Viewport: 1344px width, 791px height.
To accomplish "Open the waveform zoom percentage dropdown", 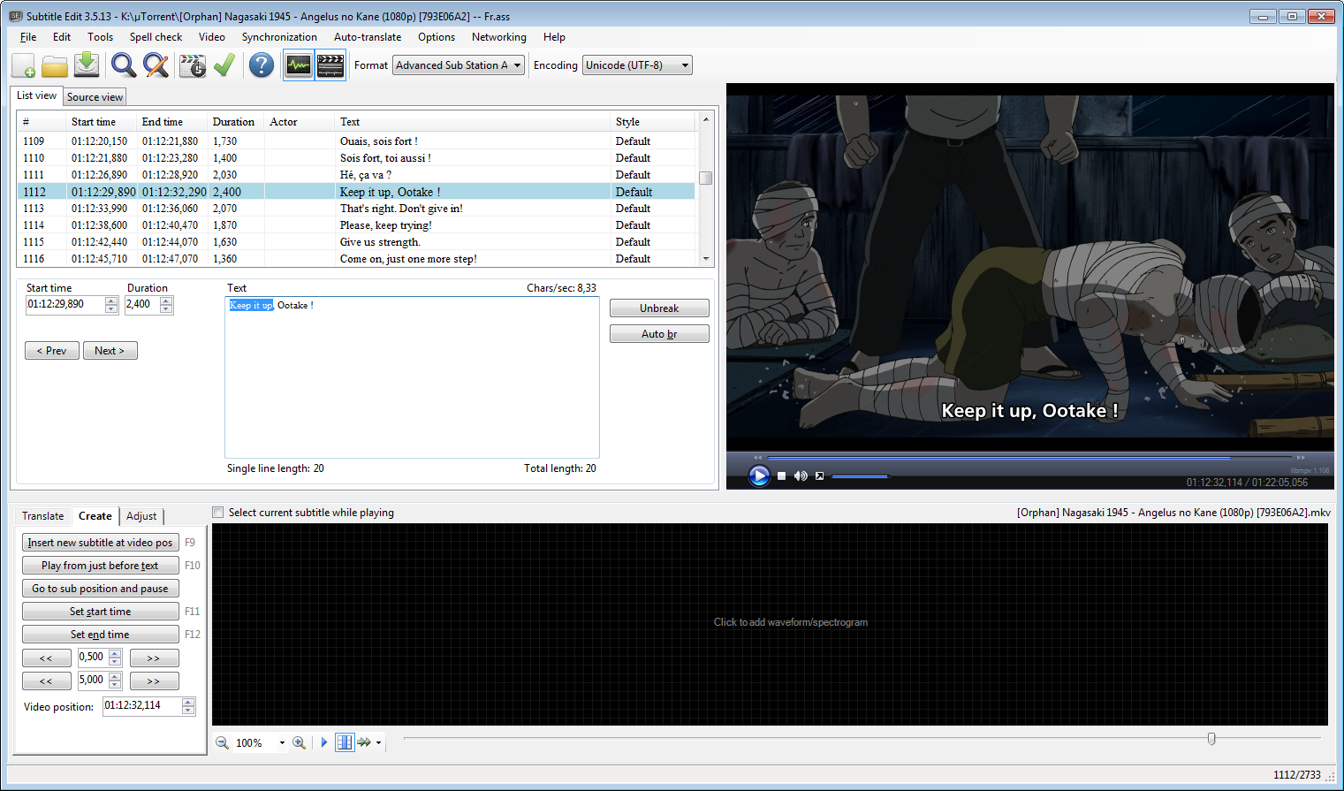I will tap(282, 743).
